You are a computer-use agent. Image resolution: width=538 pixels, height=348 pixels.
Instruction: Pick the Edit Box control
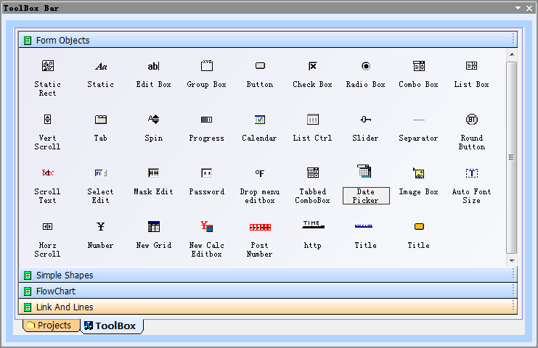coord(153,67)
